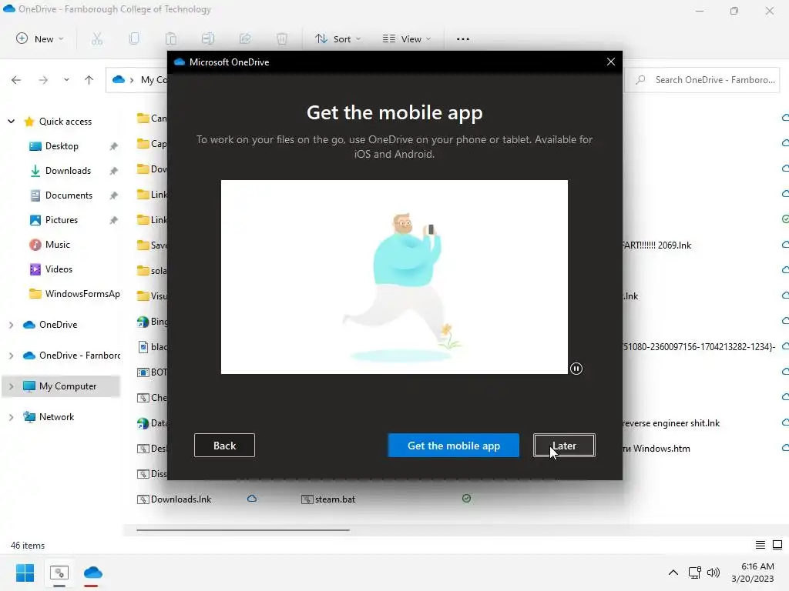Click green synced checkmark next to steam.bat
This screenshot has height=591, width=789.
tap(466, 499)
